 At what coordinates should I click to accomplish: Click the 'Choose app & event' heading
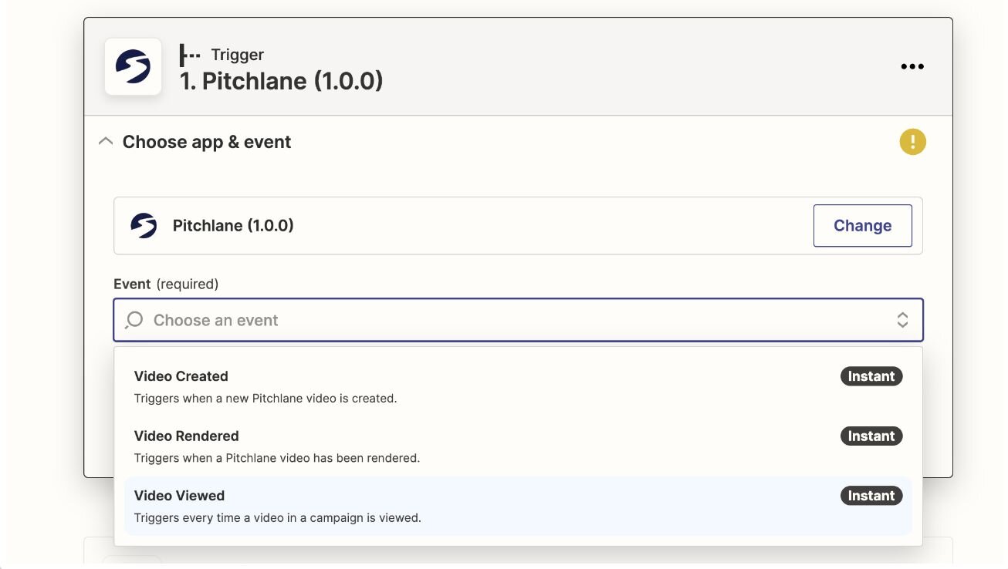(x=207, y=142)
